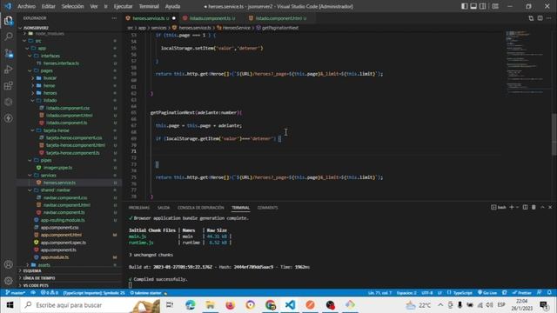Toggle primary sidebar visibility in title bar
This screenshot has width=557, height=313.
click(x=464, y=6)
